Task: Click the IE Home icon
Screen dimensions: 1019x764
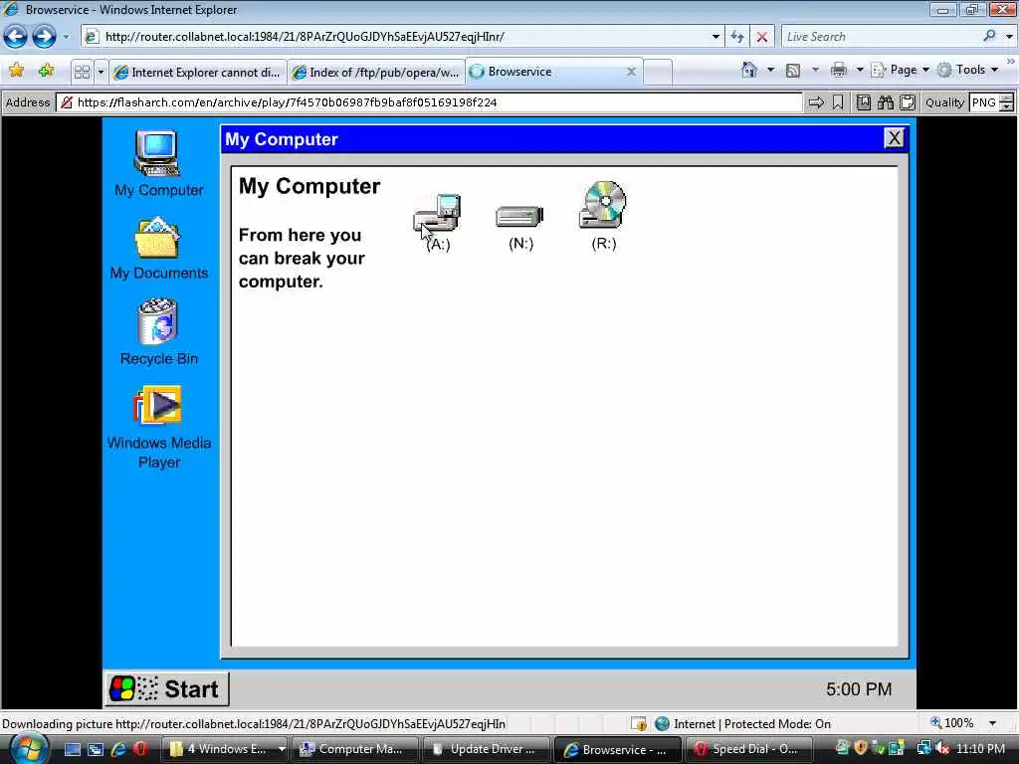Action: (x=749, y=70)
